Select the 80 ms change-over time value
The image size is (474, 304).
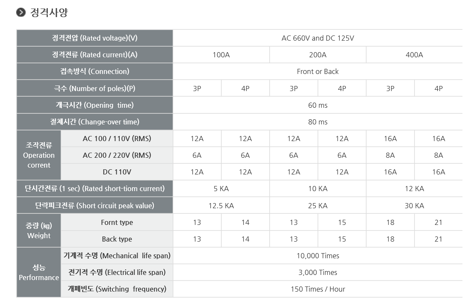point(318,122)
